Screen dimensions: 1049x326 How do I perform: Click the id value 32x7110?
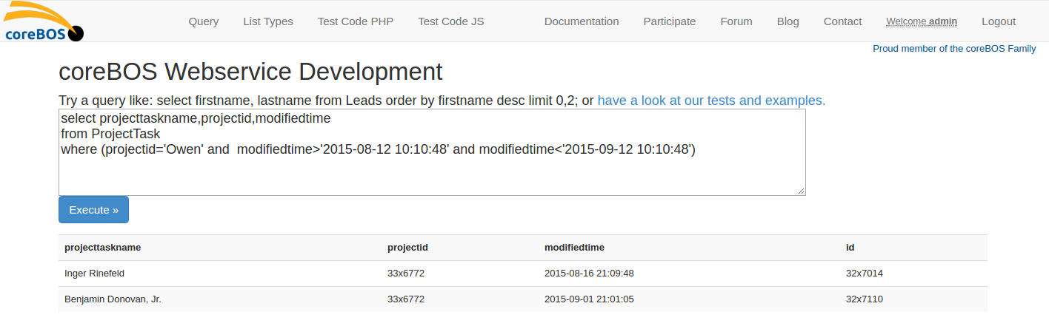pos(865,299)
